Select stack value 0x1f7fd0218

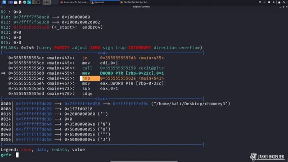78,109
